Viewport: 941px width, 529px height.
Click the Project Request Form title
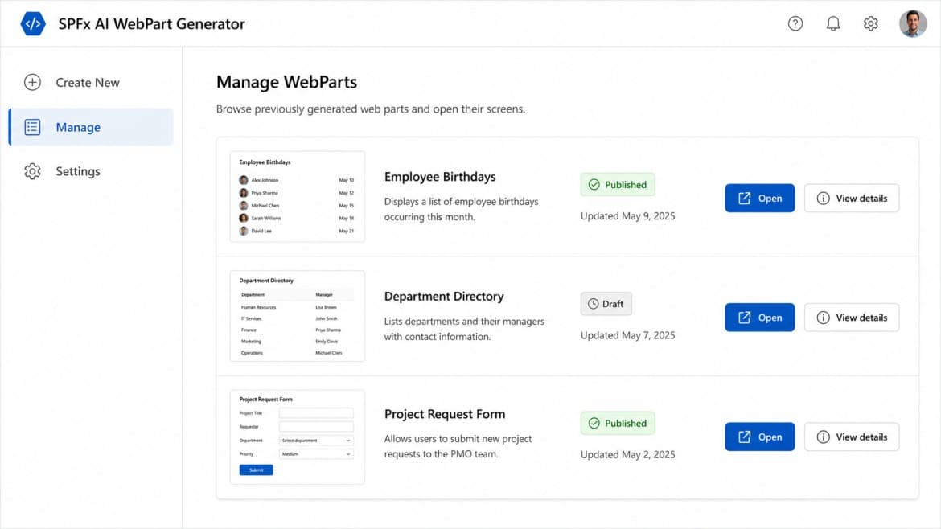(445, 415)
